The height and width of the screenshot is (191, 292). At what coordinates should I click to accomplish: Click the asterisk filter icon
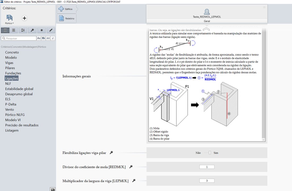pos(41,30)
